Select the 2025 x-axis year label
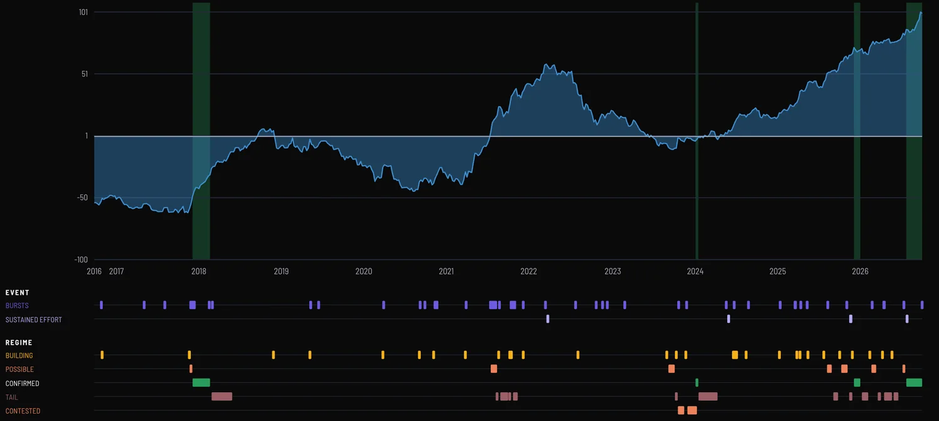939x421 pixels. 778,271
